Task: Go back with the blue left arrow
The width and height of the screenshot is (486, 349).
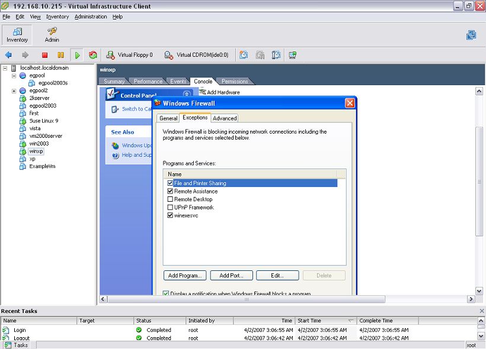Action: coord(8,55)
